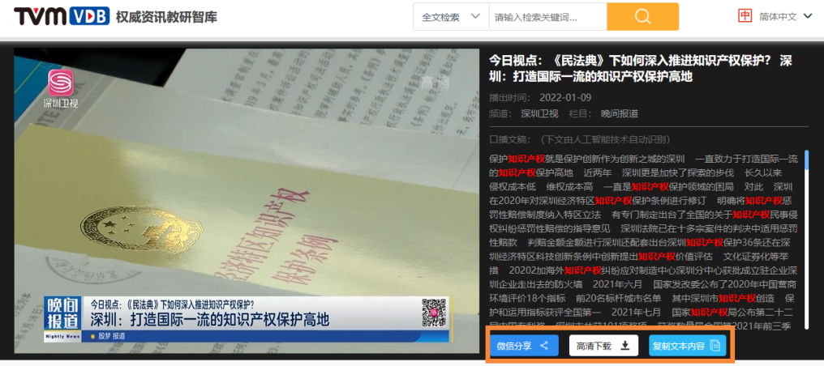
Task: Click the transcript scrollbar thumb
Action: point(807,160)
